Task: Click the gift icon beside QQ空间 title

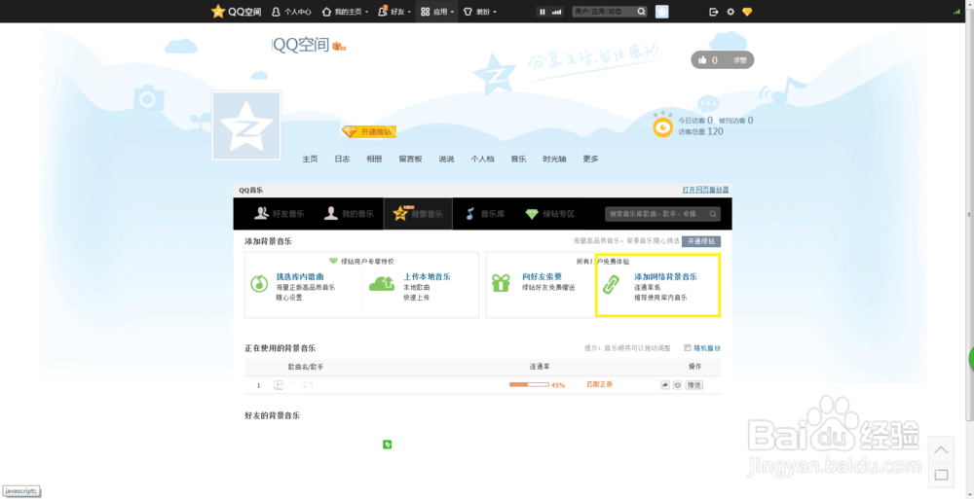Action: coord(339,46)
